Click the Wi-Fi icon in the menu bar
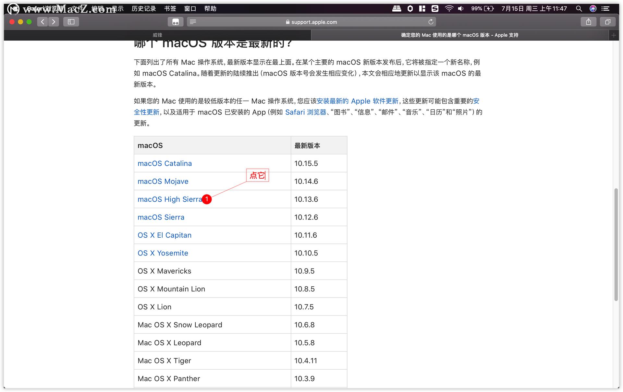The width and height of the screenshot is (623, 392). point(449,8)
